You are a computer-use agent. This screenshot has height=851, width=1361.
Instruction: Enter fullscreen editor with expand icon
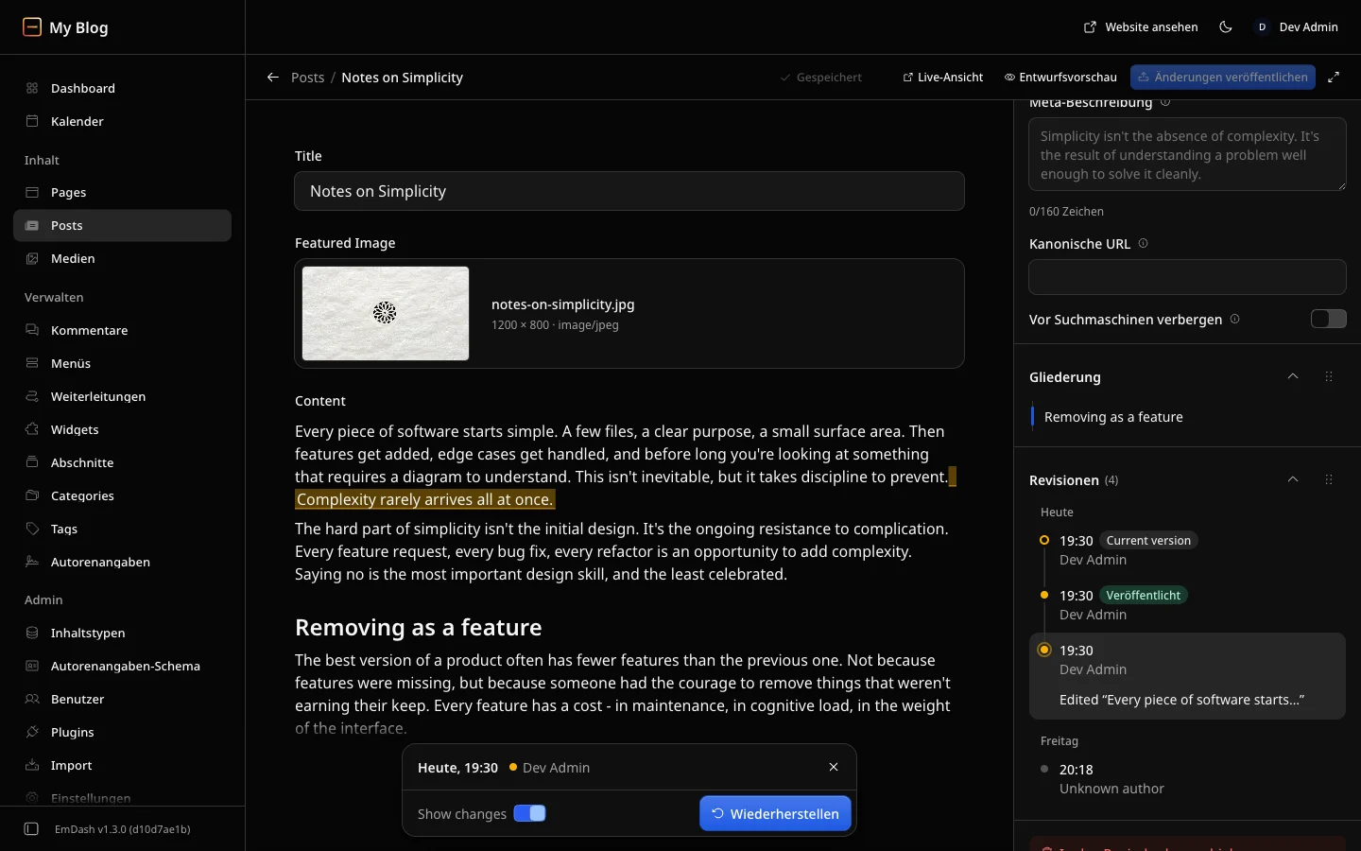pyautogui.click(x=1334, y=78)
